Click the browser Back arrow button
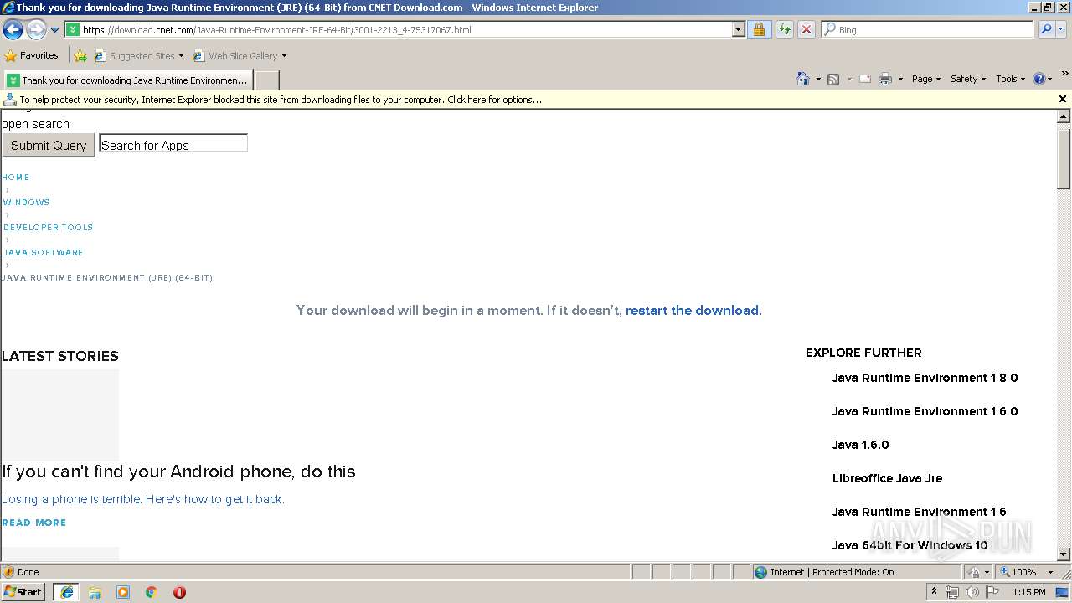 click(13, 30)
